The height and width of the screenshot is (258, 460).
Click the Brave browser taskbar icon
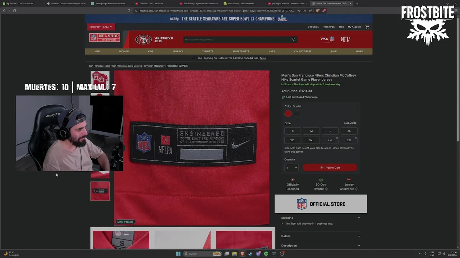click(x=242, y=254)
